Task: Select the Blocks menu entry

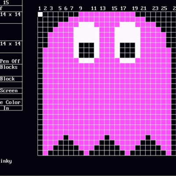Action: [9, 67]
